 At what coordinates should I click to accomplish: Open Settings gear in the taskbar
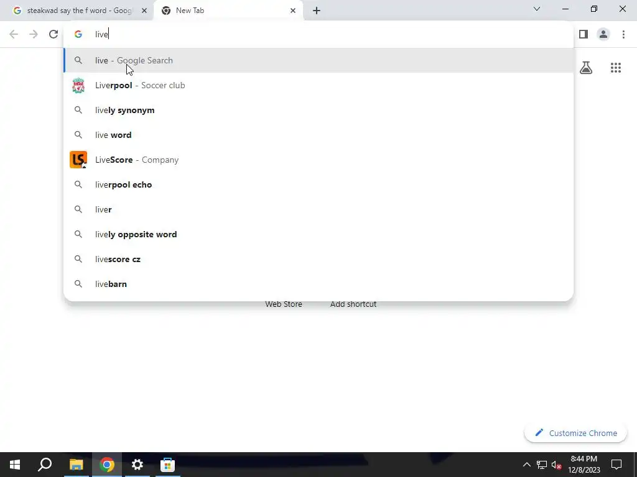[137, 465]
